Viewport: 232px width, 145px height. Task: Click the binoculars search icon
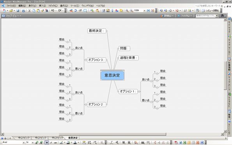tap(222, 16)
